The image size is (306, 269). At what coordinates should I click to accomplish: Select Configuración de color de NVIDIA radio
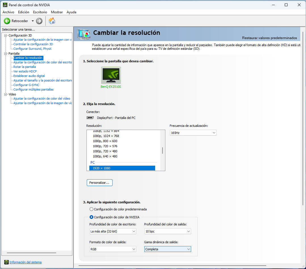click(x=91, y=217)
